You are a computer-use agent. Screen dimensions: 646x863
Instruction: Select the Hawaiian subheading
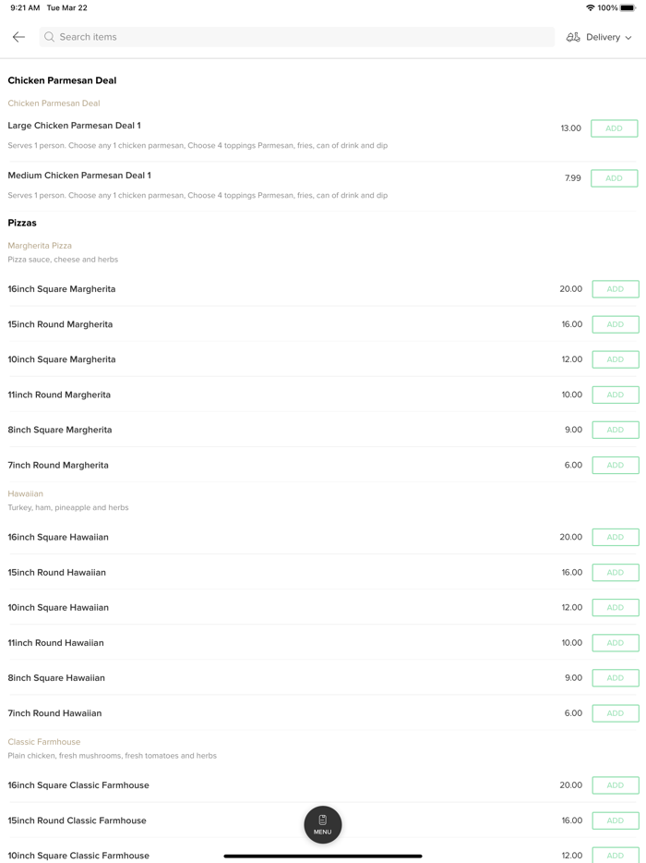click(25, 493)
